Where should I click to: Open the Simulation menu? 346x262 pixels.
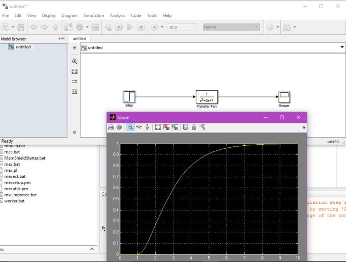94,15
